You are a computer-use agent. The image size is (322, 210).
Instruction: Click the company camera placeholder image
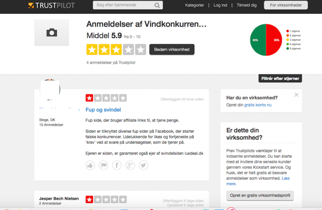(x=52, y=33)
